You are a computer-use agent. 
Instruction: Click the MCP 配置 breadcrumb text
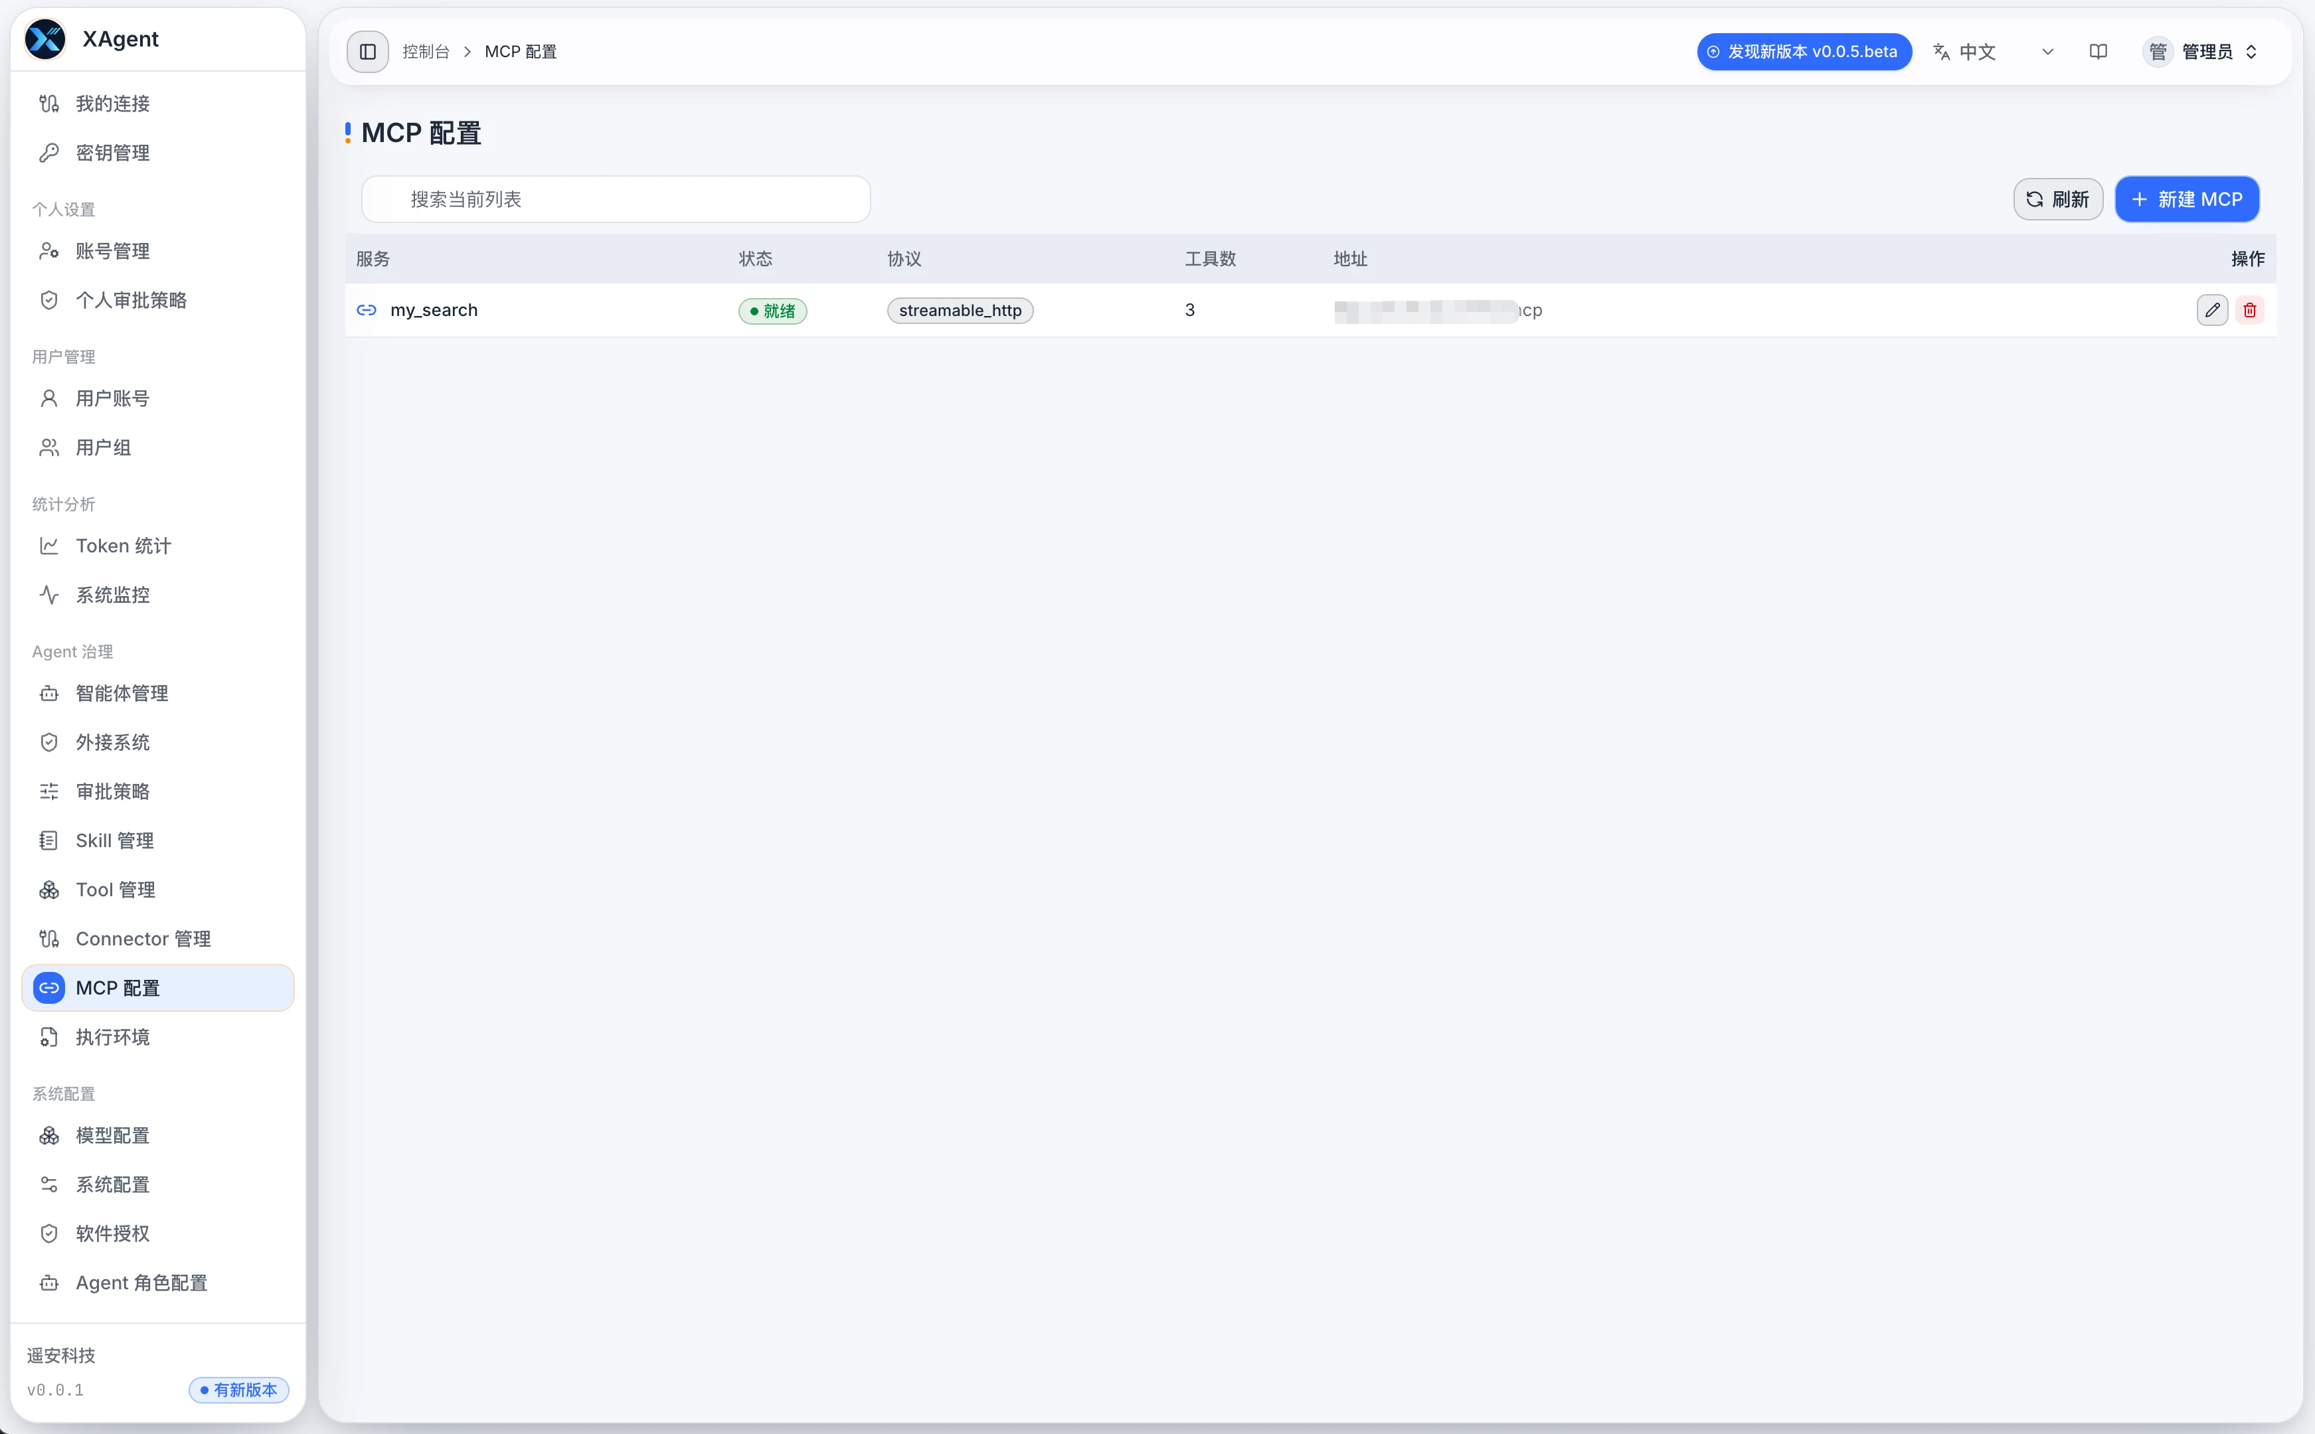(x=521, y=51)
